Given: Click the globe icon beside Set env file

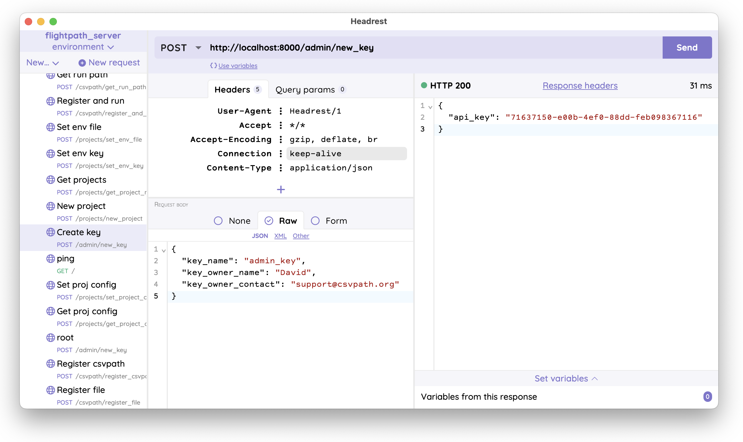Looking at the screenshot, I should point(50,127).
